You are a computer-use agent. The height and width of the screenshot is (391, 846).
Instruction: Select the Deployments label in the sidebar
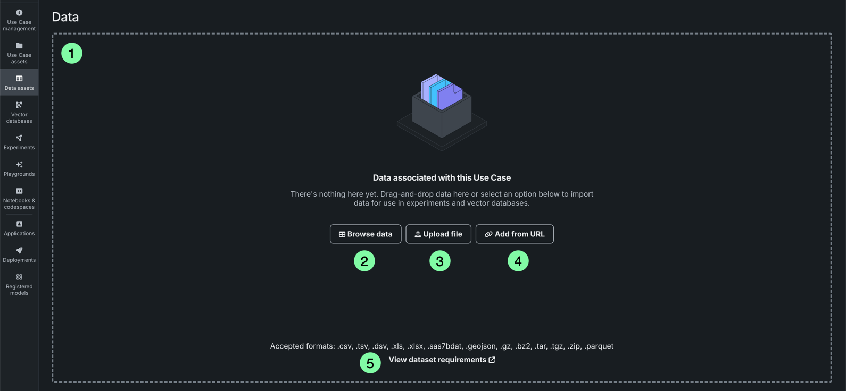pos(19,260)
